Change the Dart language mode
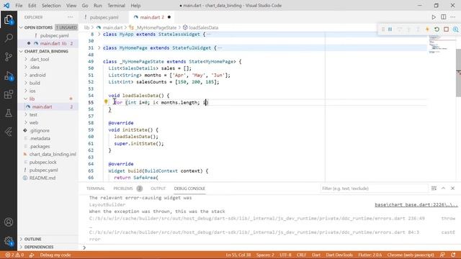The width and height of the screenshot is (461, 259). [x=316, y=255]
